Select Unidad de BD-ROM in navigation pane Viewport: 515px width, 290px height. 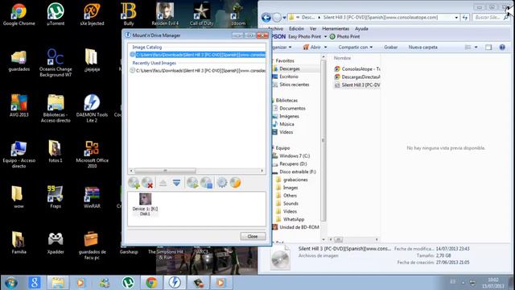click(299, 227)
